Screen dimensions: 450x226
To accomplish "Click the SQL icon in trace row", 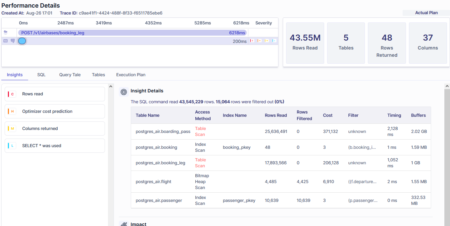I will click(x=5, y=41).
